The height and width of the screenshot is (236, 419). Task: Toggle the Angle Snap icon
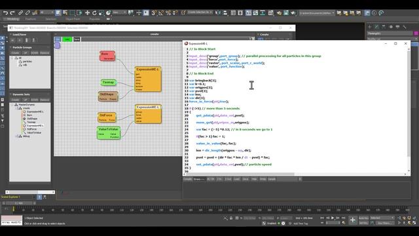pyautogui.click(x=161, y=12)
